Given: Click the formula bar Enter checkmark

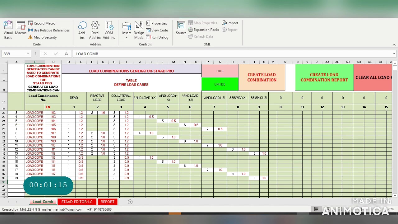Looking at the screenshot, I should 56,54.
